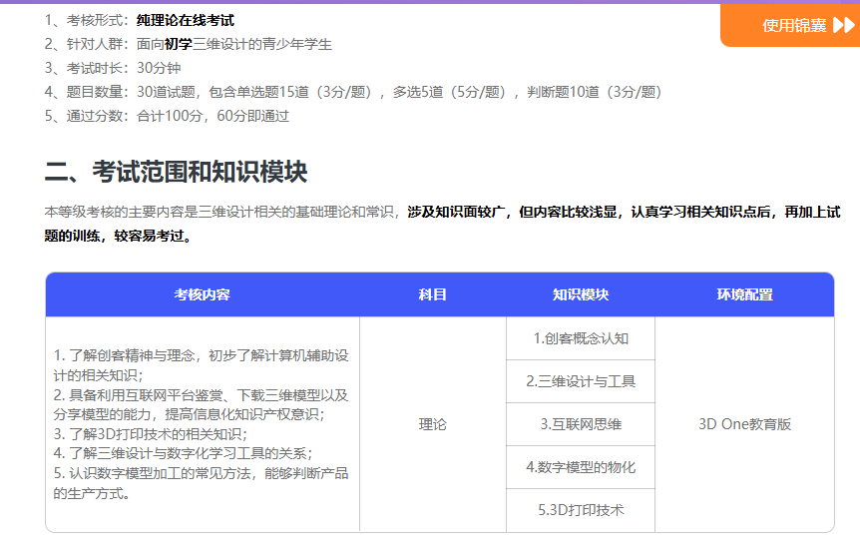Viewport: 860px width, 552px height.
Task: Select the 知识模块 column header
Action: [581, 294]
